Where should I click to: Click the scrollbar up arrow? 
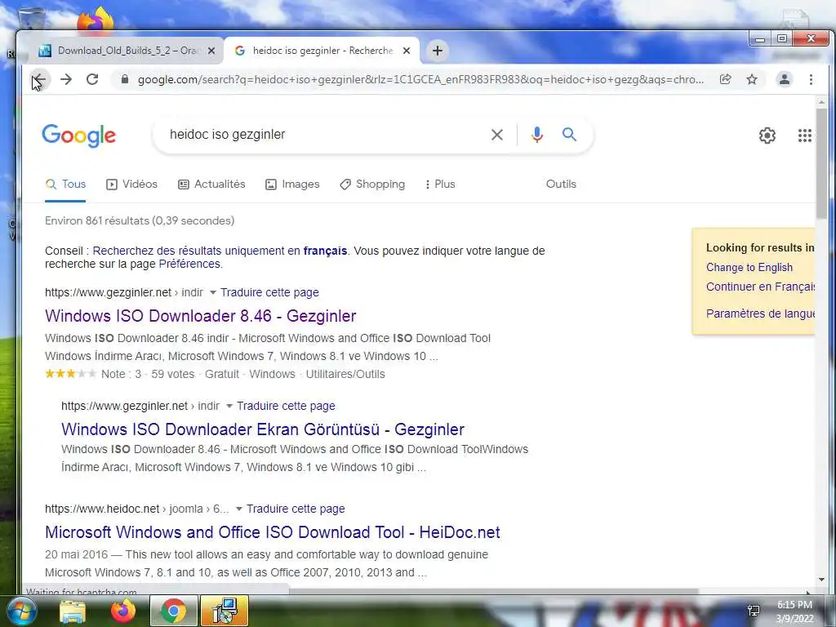coord(821,102)
